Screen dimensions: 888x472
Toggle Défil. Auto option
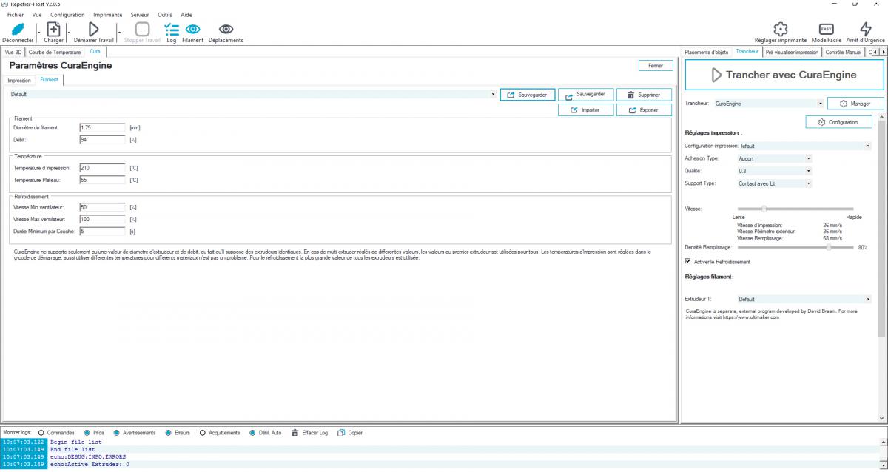(252, 433)
